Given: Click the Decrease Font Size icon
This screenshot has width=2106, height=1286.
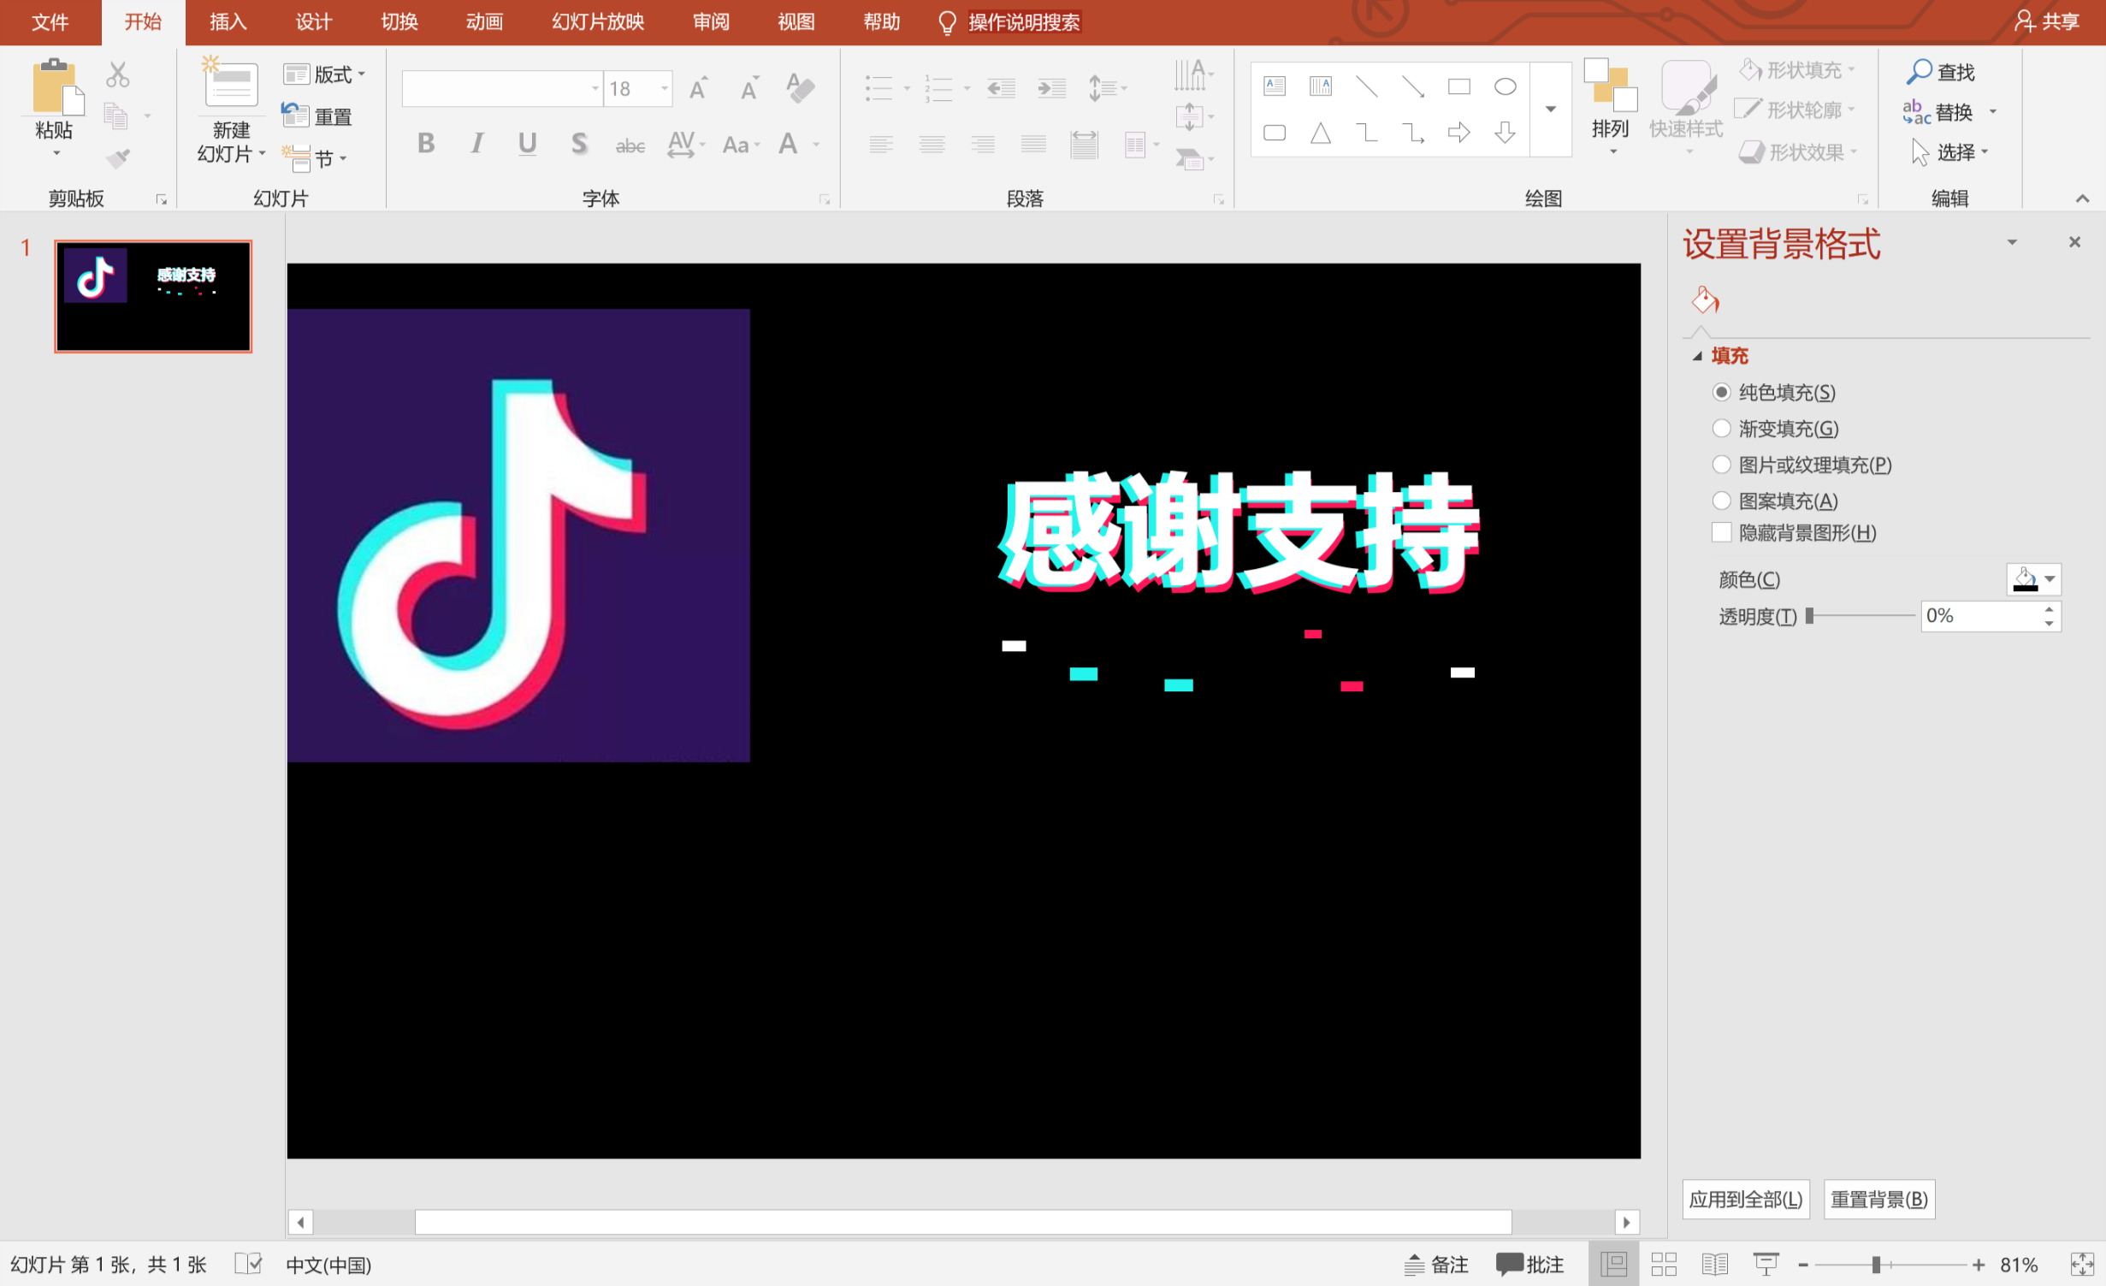Looking at the screenshot, I should [x=749, y=88].
